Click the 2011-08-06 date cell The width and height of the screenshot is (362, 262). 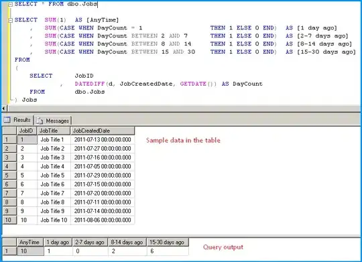[x=103, y=220]
